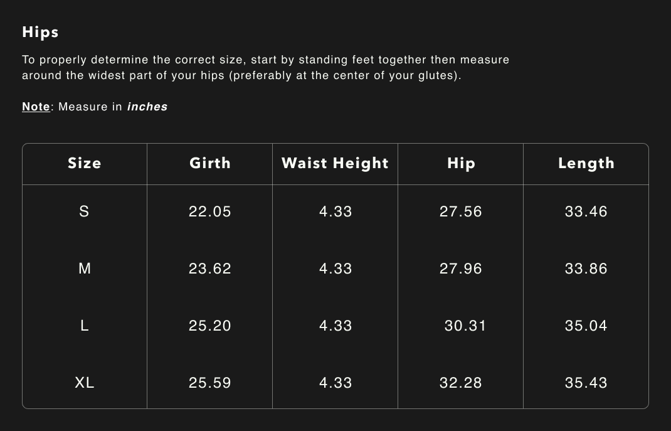
Task: Select the length value 33.46
Action: (586, 211)
